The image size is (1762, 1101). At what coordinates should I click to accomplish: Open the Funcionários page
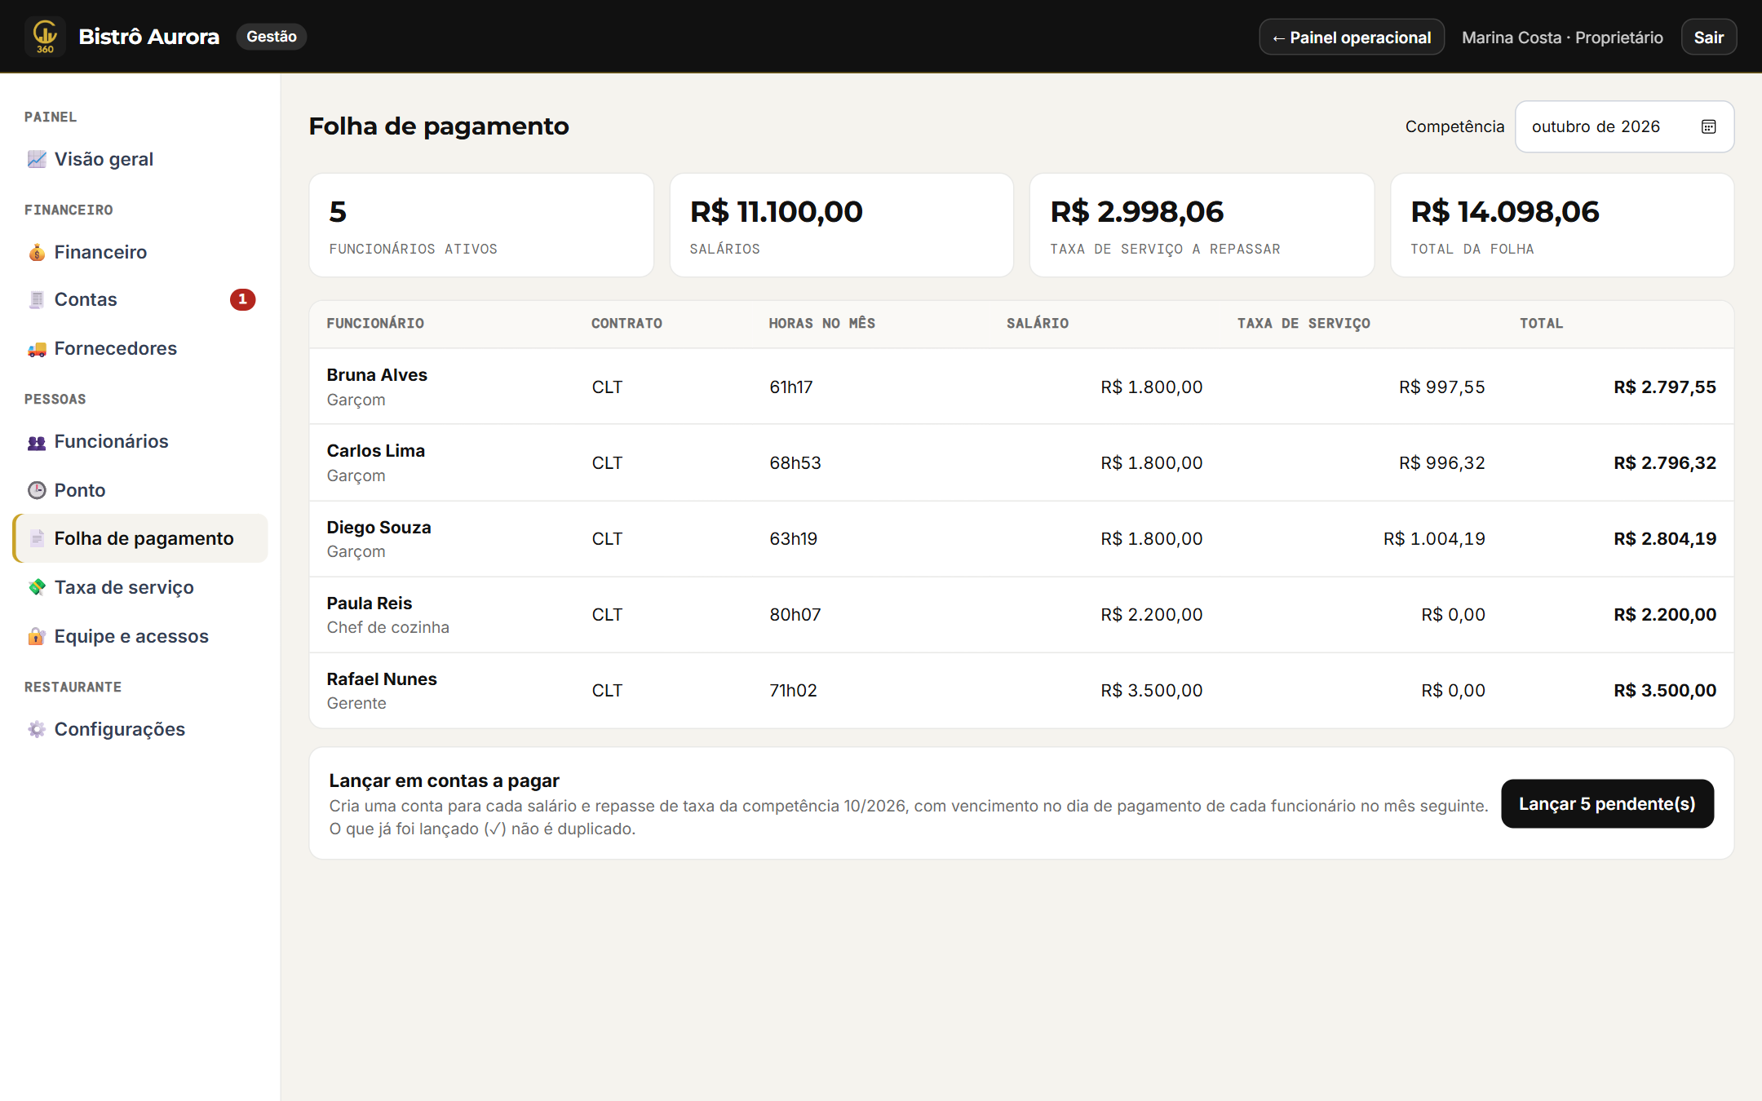140,441
